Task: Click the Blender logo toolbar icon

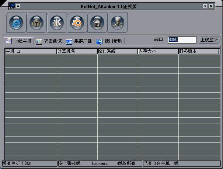Action: point(77,22)
